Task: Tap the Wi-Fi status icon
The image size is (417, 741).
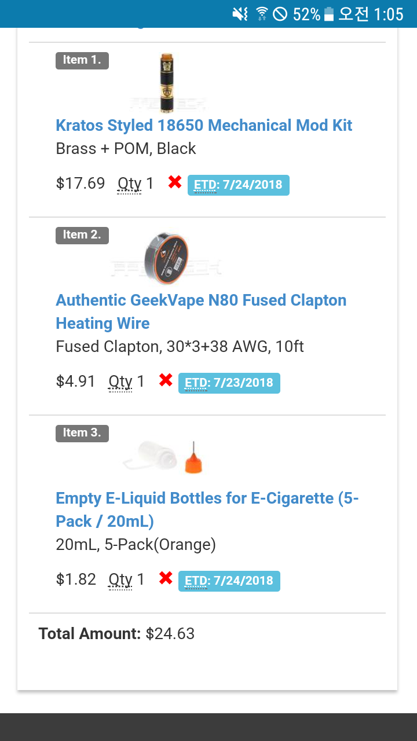Action: 262,14
